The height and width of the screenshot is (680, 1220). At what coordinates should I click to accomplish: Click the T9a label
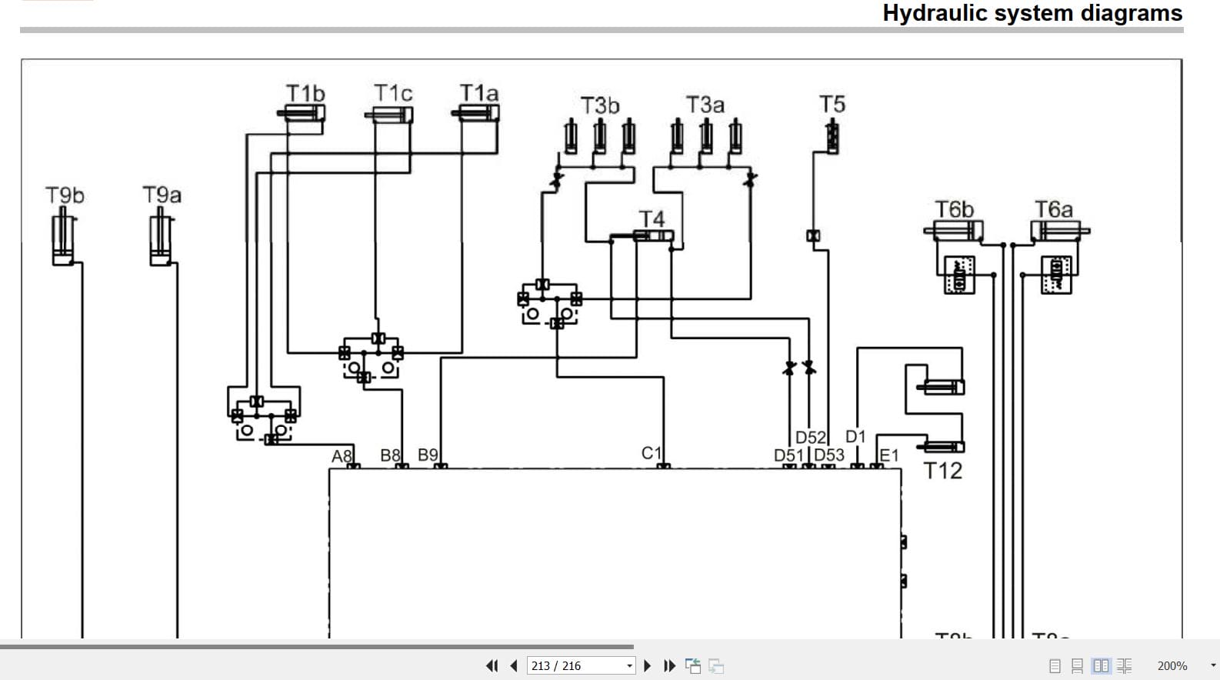pyautogui.click(x=162, y=195)
